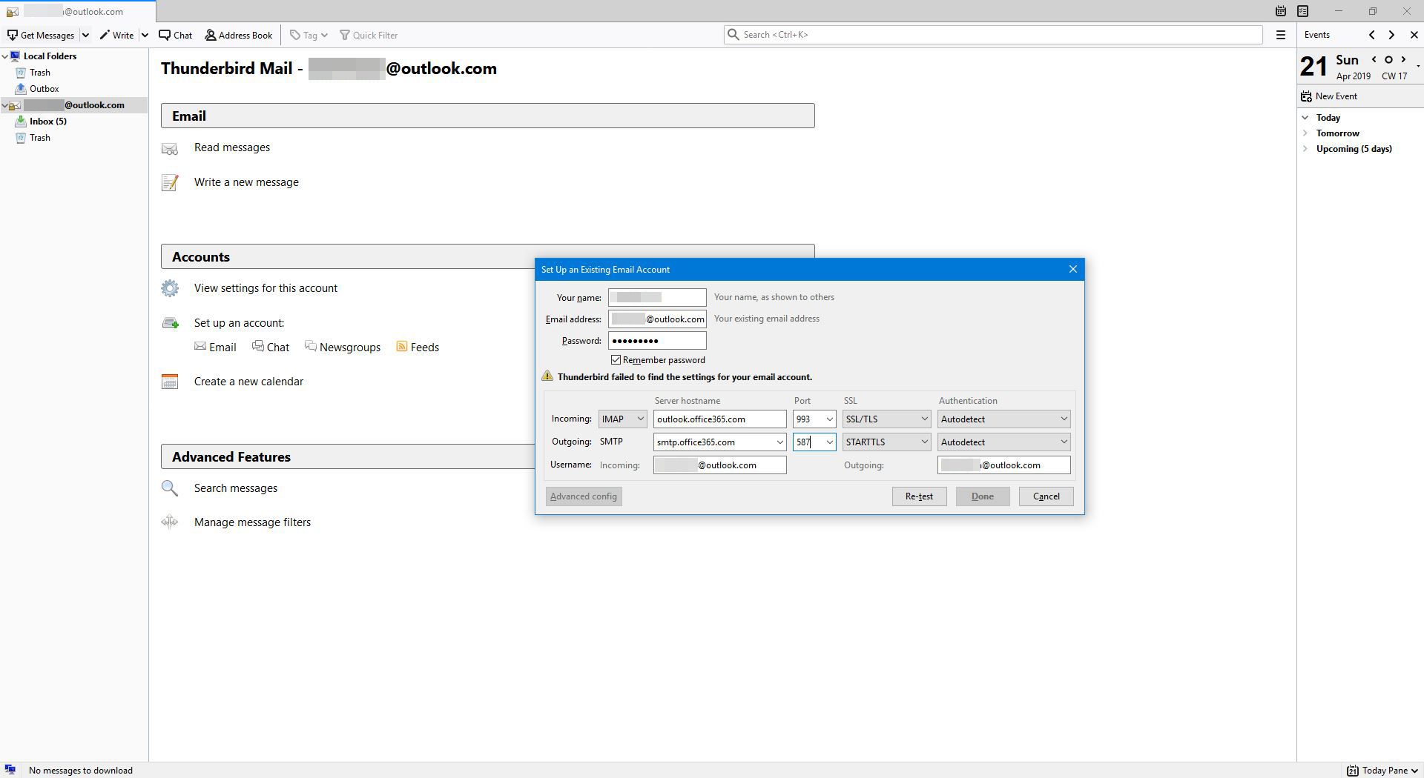Edit the incoming server hostname field
Image resolution: width=1424 pixels, height=778 pixels.
pyautogui.click(x=719, y=419)
